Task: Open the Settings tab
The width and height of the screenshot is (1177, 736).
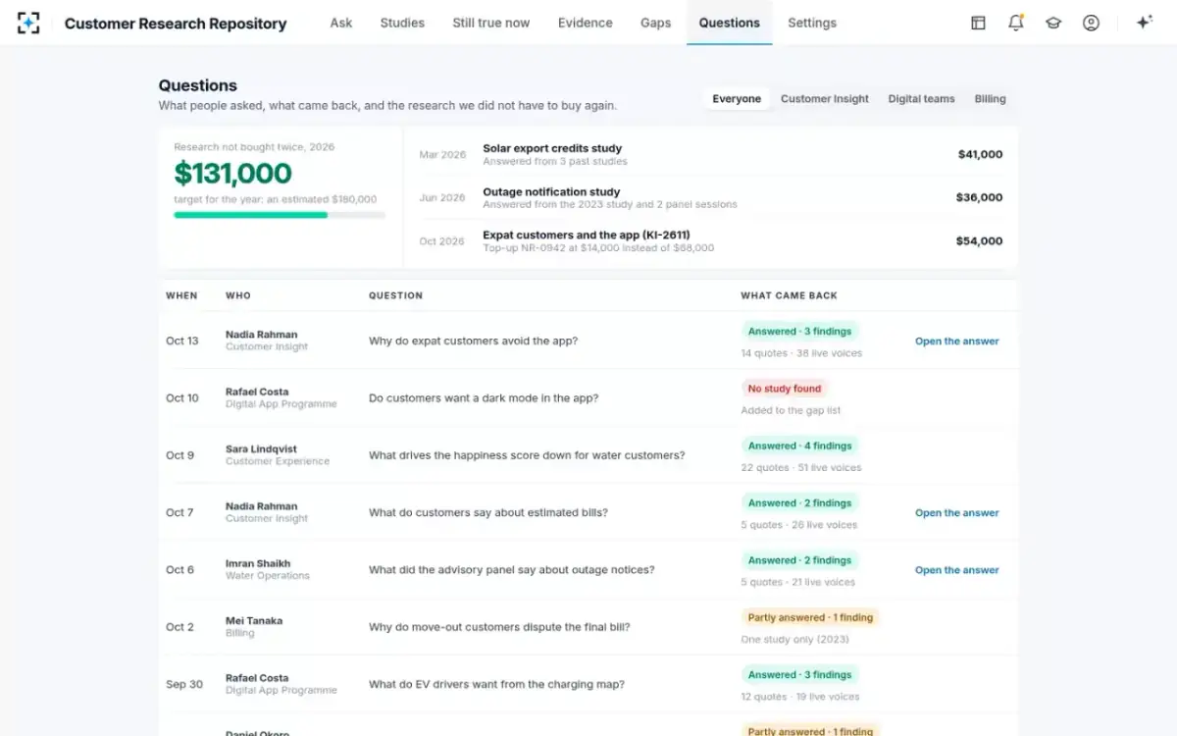Action: (812, 23)
